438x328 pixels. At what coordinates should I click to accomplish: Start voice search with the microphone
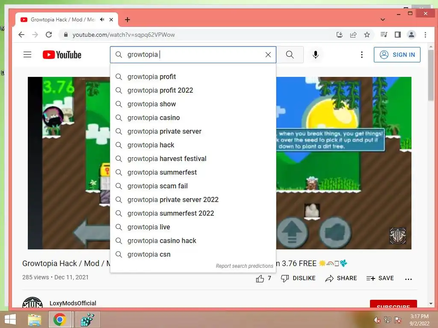point(316,55)
